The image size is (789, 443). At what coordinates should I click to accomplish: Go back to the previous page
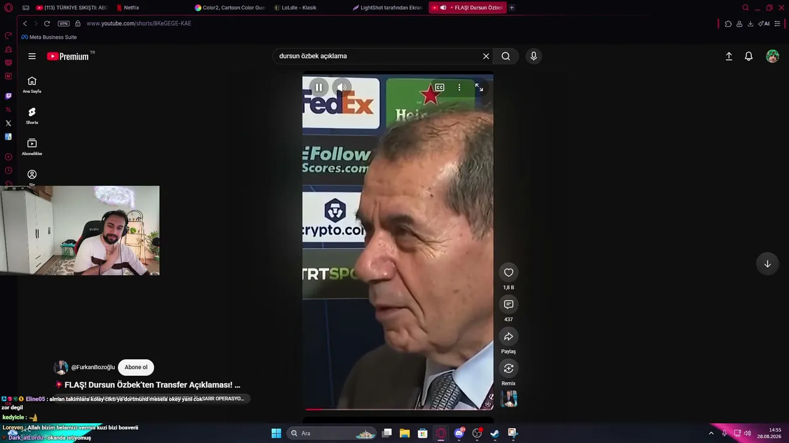(x=25, y=23)
